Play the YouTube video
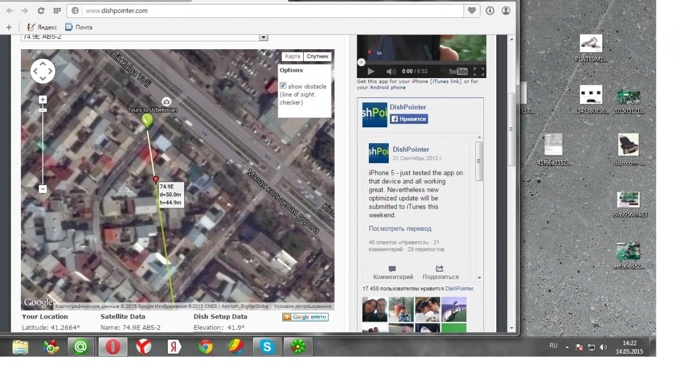680x382 pixels. [371, 71]
